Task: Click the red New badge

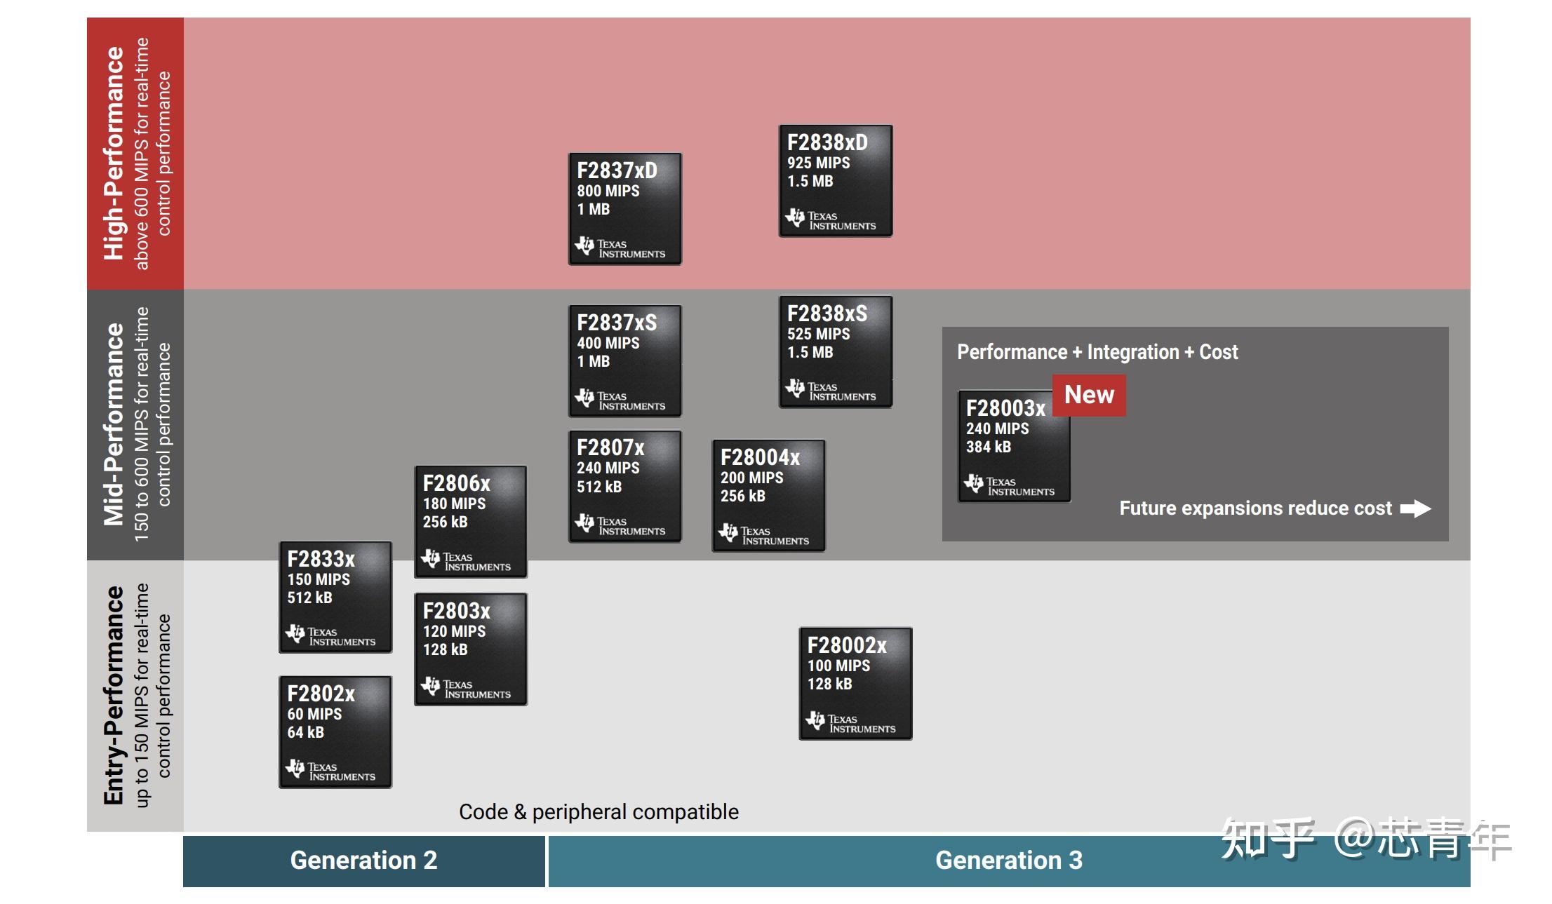Action: [x=1089, y=395]
